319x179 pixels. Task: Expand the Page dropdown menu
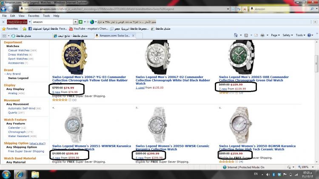[276, 35]
